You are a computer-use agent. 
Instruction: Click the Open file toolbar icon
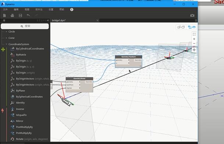tap(12, 15)
